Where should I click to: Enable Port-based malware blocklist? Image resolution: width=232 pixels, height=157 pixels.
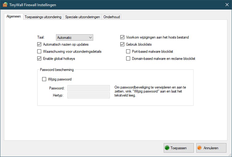click(128, 52)
